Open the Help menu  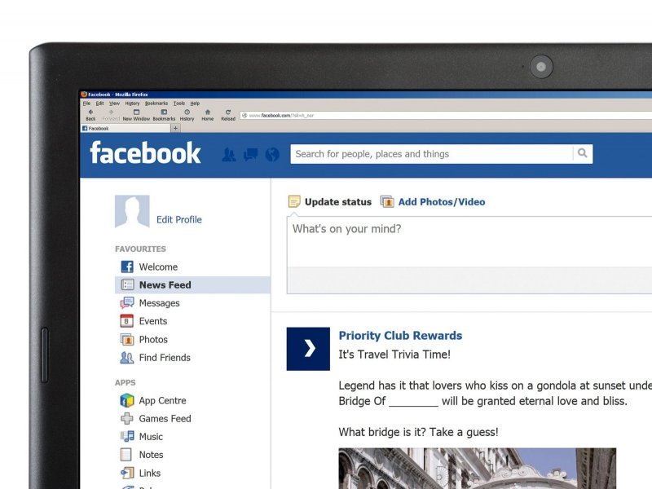click(195, 104)
